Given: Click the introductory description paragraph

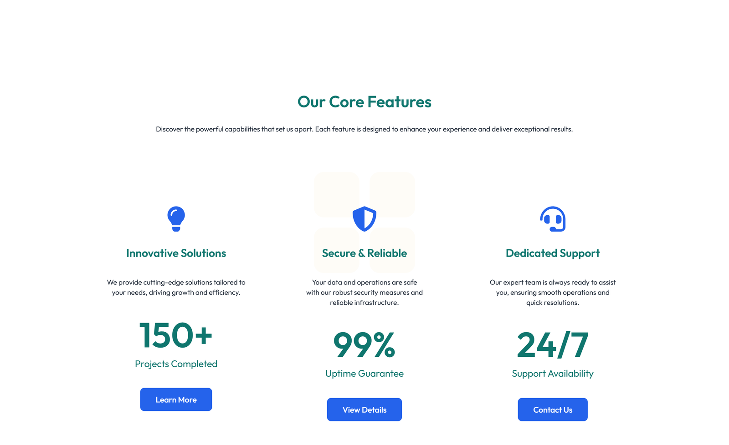Looking at the screenshot, I should point(364,129).
